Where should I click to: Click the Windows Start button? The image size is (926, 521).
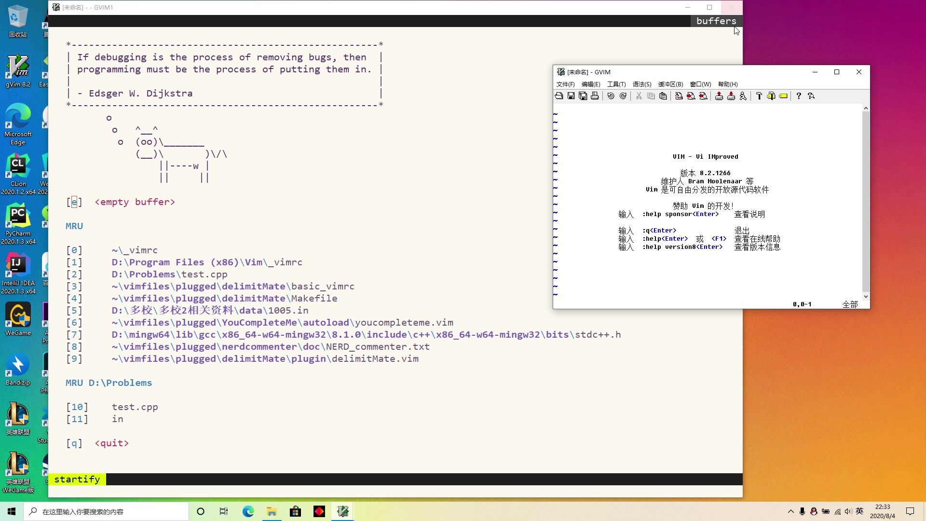tap(12, 511)
